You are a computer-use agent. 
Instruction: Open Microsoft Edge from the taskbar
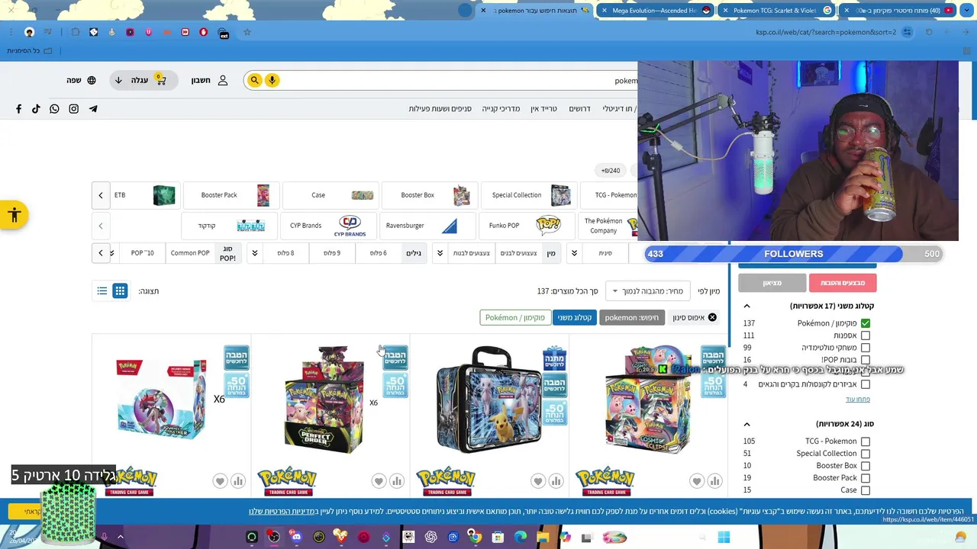[x=521, y=538]
